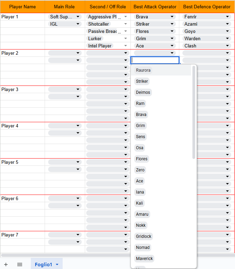This screenshot has width=235, height=269.
Task: Select Raurora from the dropdown list
Action: coord(143,70)
